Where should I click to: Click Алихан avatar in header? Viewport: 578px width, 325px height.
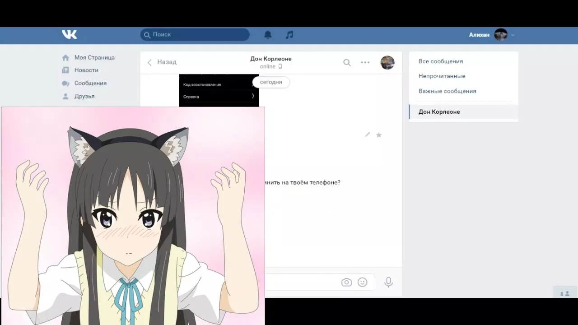tap(501, 35)
